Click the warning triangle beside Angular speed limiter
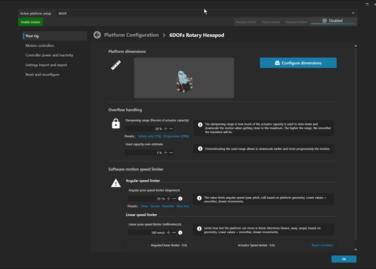Screen dimensions: 376x269 [x=116, y=183]
